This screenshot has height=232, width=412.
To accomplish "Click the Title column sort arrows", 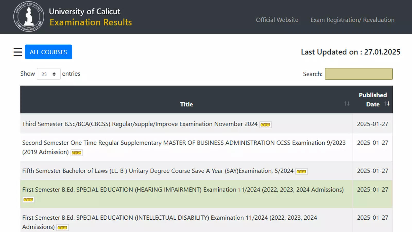I will coord(346,104).
